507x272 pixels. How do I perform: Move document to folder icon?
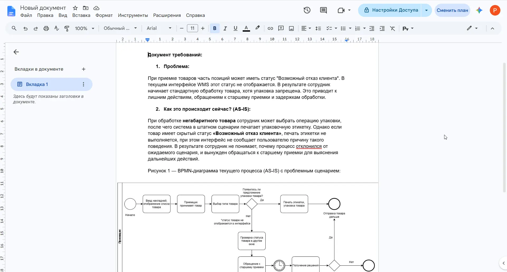86,8
